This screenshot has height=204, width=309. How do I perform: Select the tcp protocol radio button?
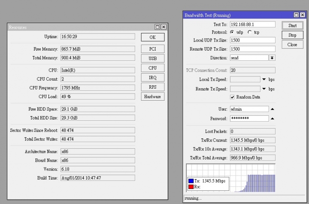[x=250, y=32]
